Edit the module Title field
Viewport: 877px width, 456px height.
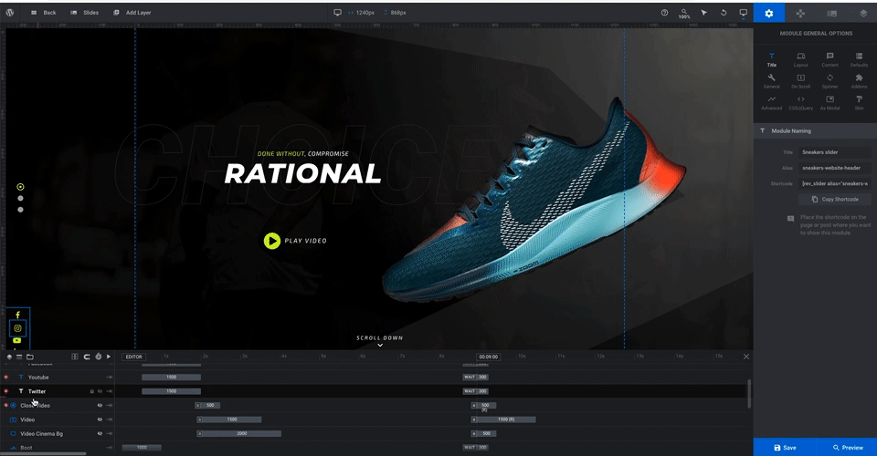pyautogui.click(x=834, y=151)
